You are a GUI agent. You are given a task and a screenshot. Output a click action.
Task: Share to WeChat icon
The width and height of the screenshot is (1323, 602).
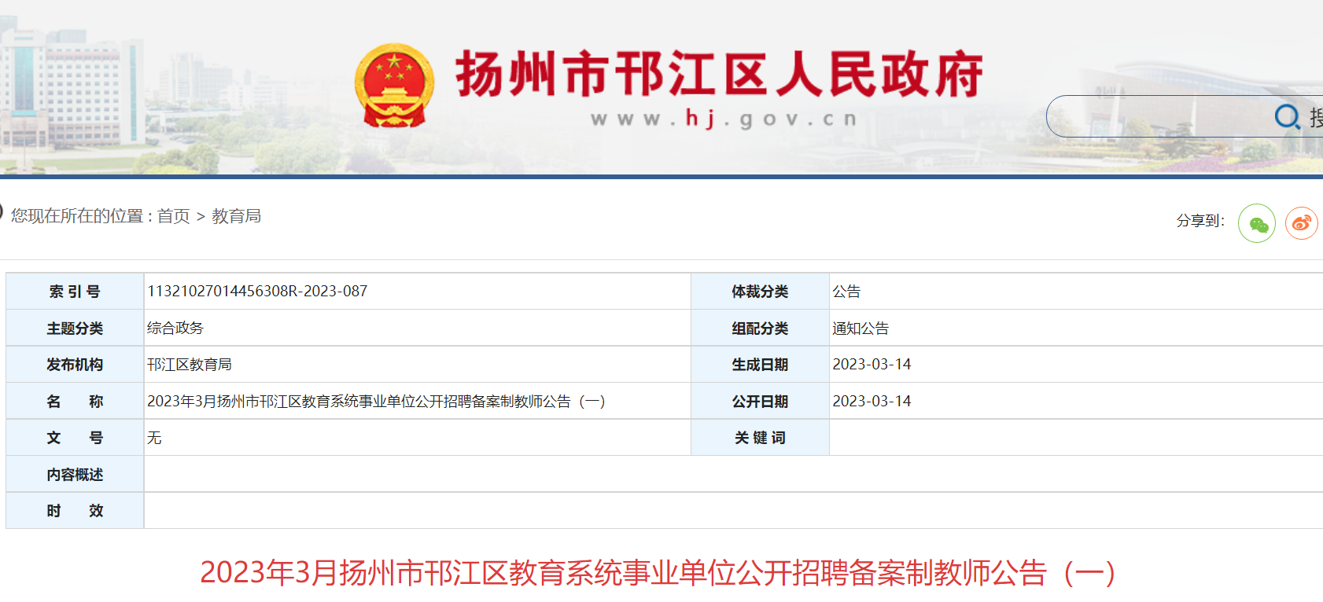click(x=1257, y=224)
